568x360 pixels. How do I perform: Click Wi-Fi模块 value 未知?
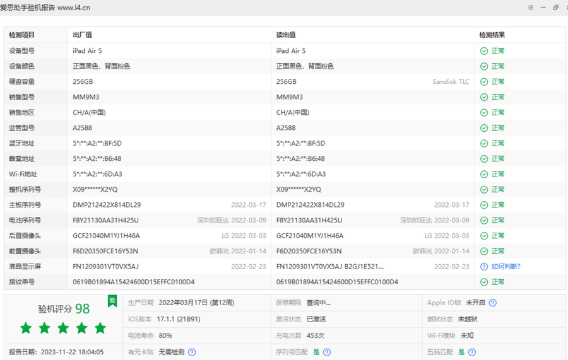pos(467,336)
